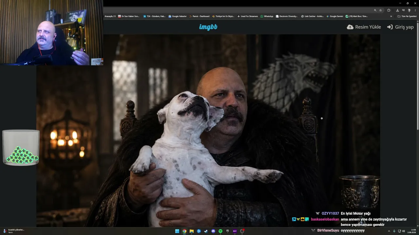Open the Livad For Streamers bookmark
The width and height of the screenshot is (419, 235).
coord(247,16)
